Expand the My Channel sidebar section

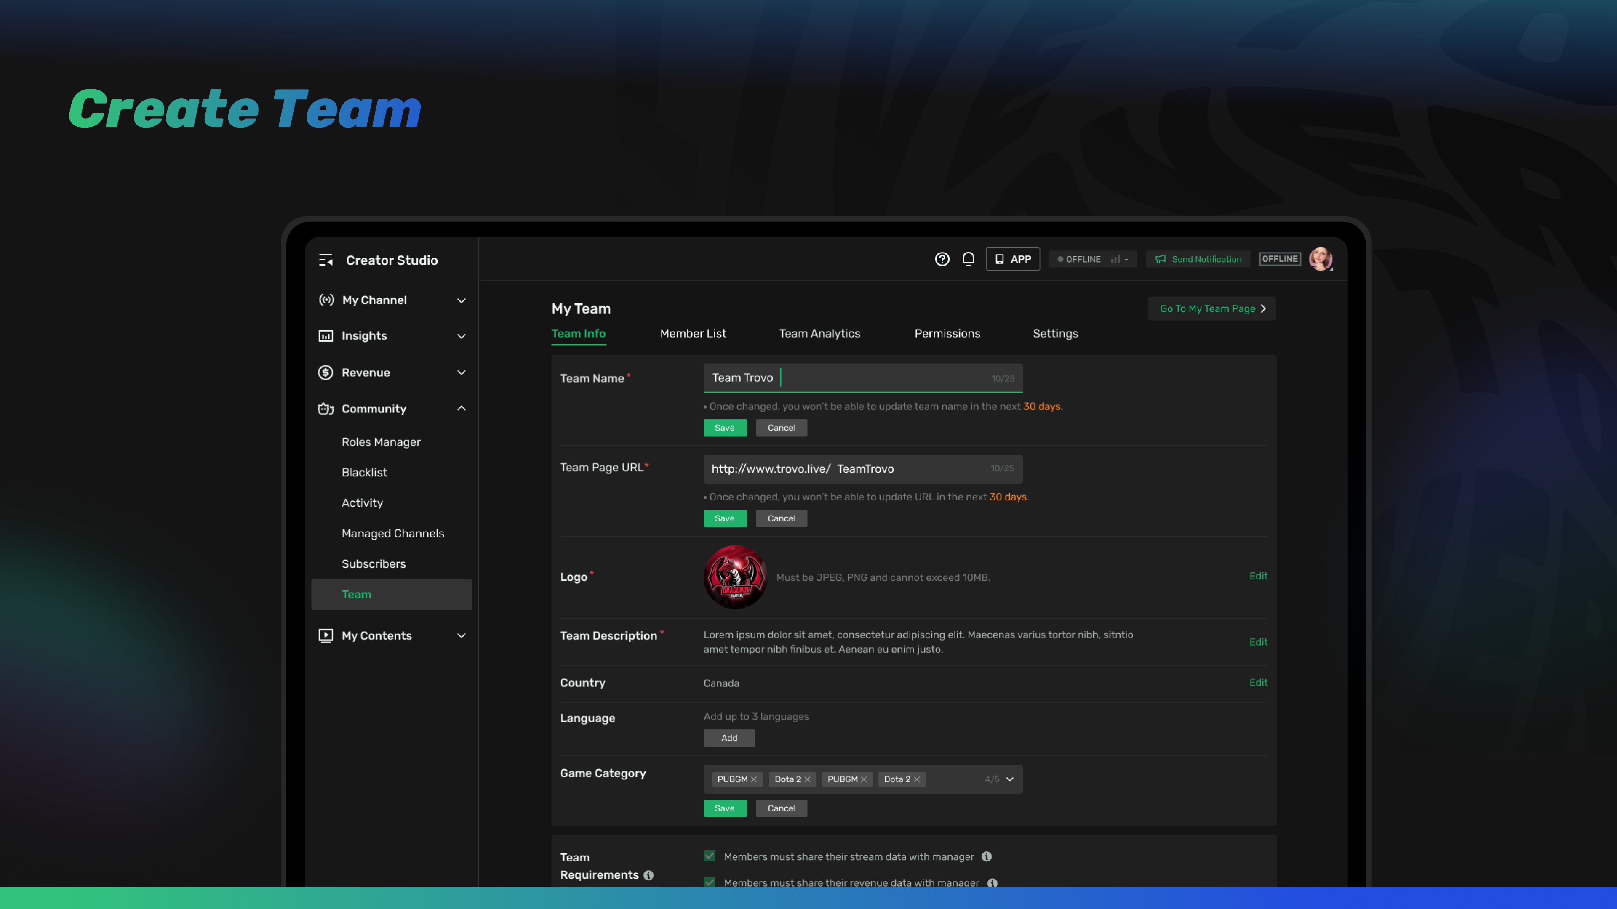[461, 300]
